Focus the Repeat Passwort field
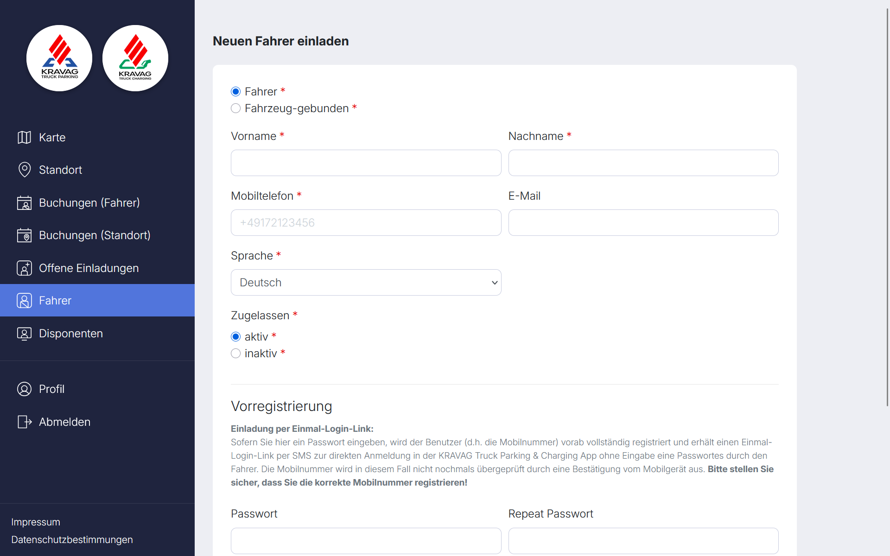This screenshot has height=556, width=890. point(643,541)
